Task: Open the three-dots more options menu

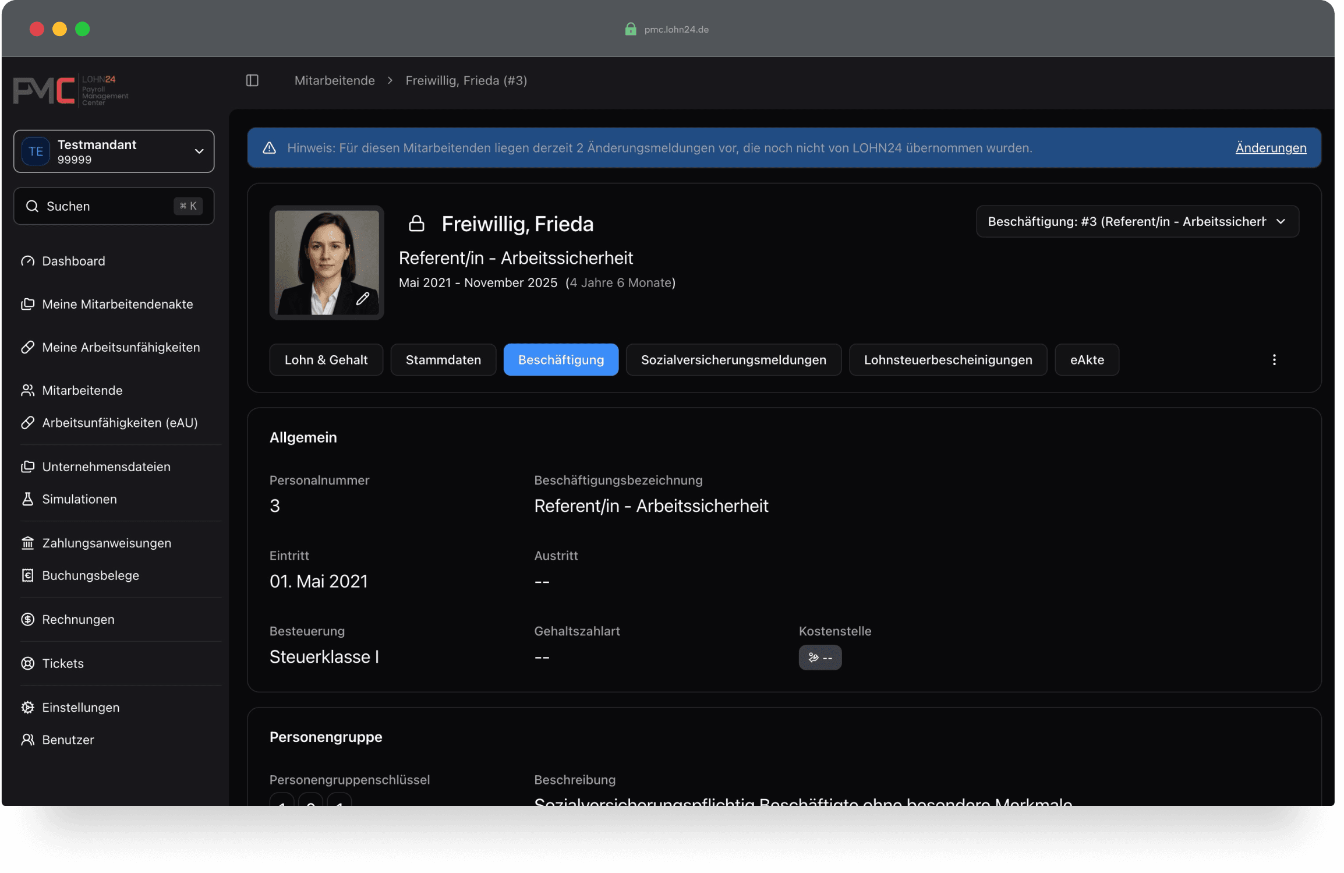Action: click(x=1274, y=360)
